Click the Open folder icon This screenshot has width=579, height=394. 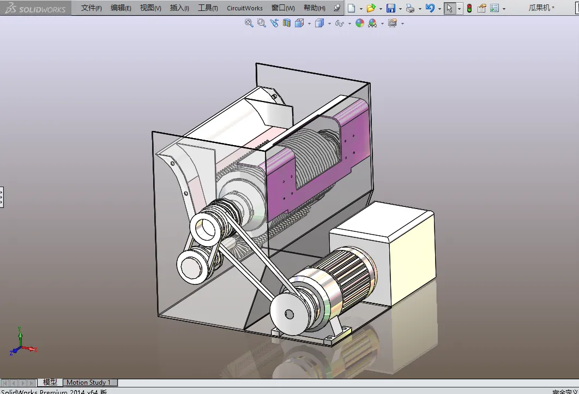point(371,8)
